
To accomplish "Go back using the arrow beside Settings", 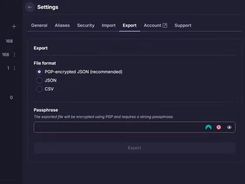I will [x=30, y=7].
